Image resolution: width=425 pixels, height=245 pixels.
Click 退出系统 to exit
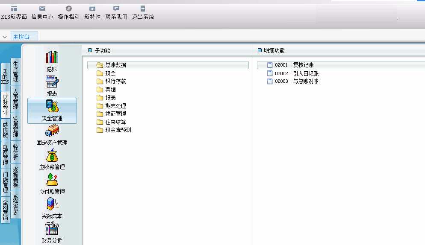point(143,13)
